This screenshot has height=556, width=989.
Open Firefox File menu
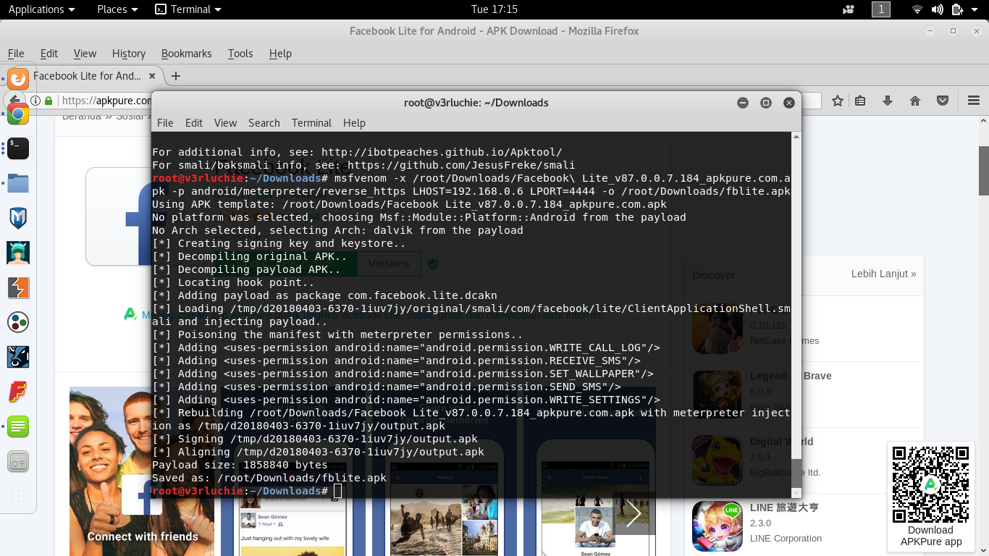[x=16, y=54]
